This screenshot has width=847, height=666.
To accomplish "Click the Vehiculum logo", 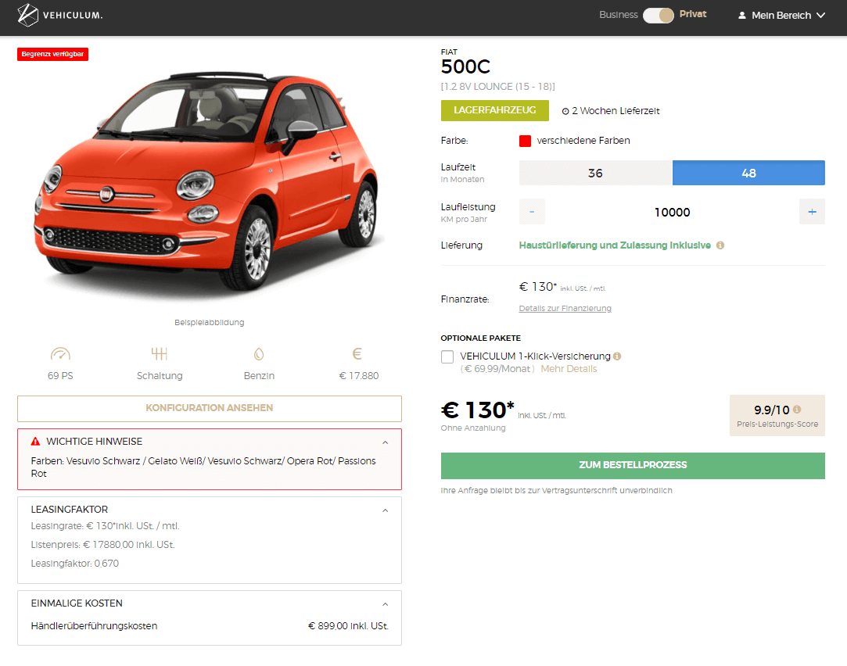I will click(x=60, y=15).
